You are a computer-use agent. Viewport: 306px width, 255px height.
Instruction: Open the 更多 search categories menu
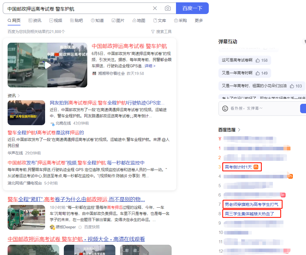tap(199, 20)
